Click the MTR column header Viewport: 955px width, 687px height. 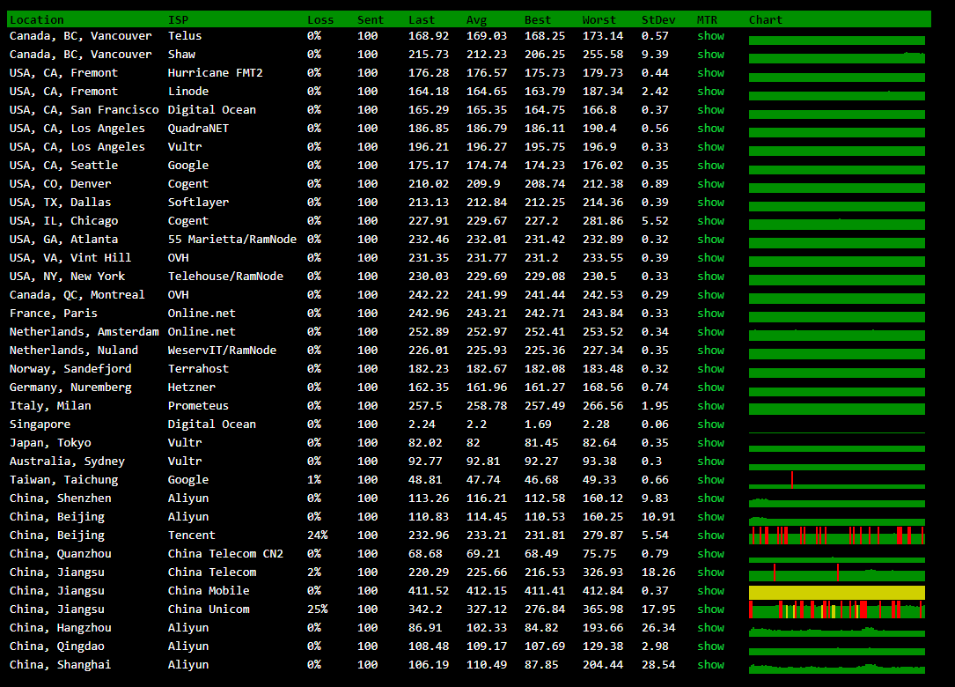(x=707, y=19)
